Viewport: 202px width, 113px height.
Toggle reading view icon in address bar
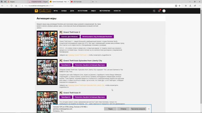[176, 6]
